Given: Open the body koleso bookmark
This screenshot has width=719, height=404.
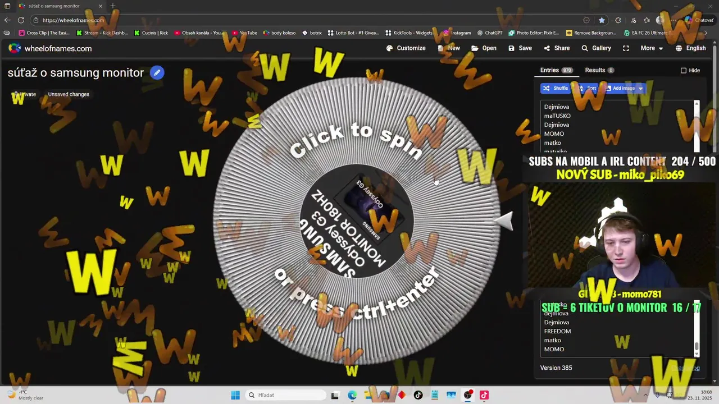Looking at the screenshot, I should [x=279, y=33].
